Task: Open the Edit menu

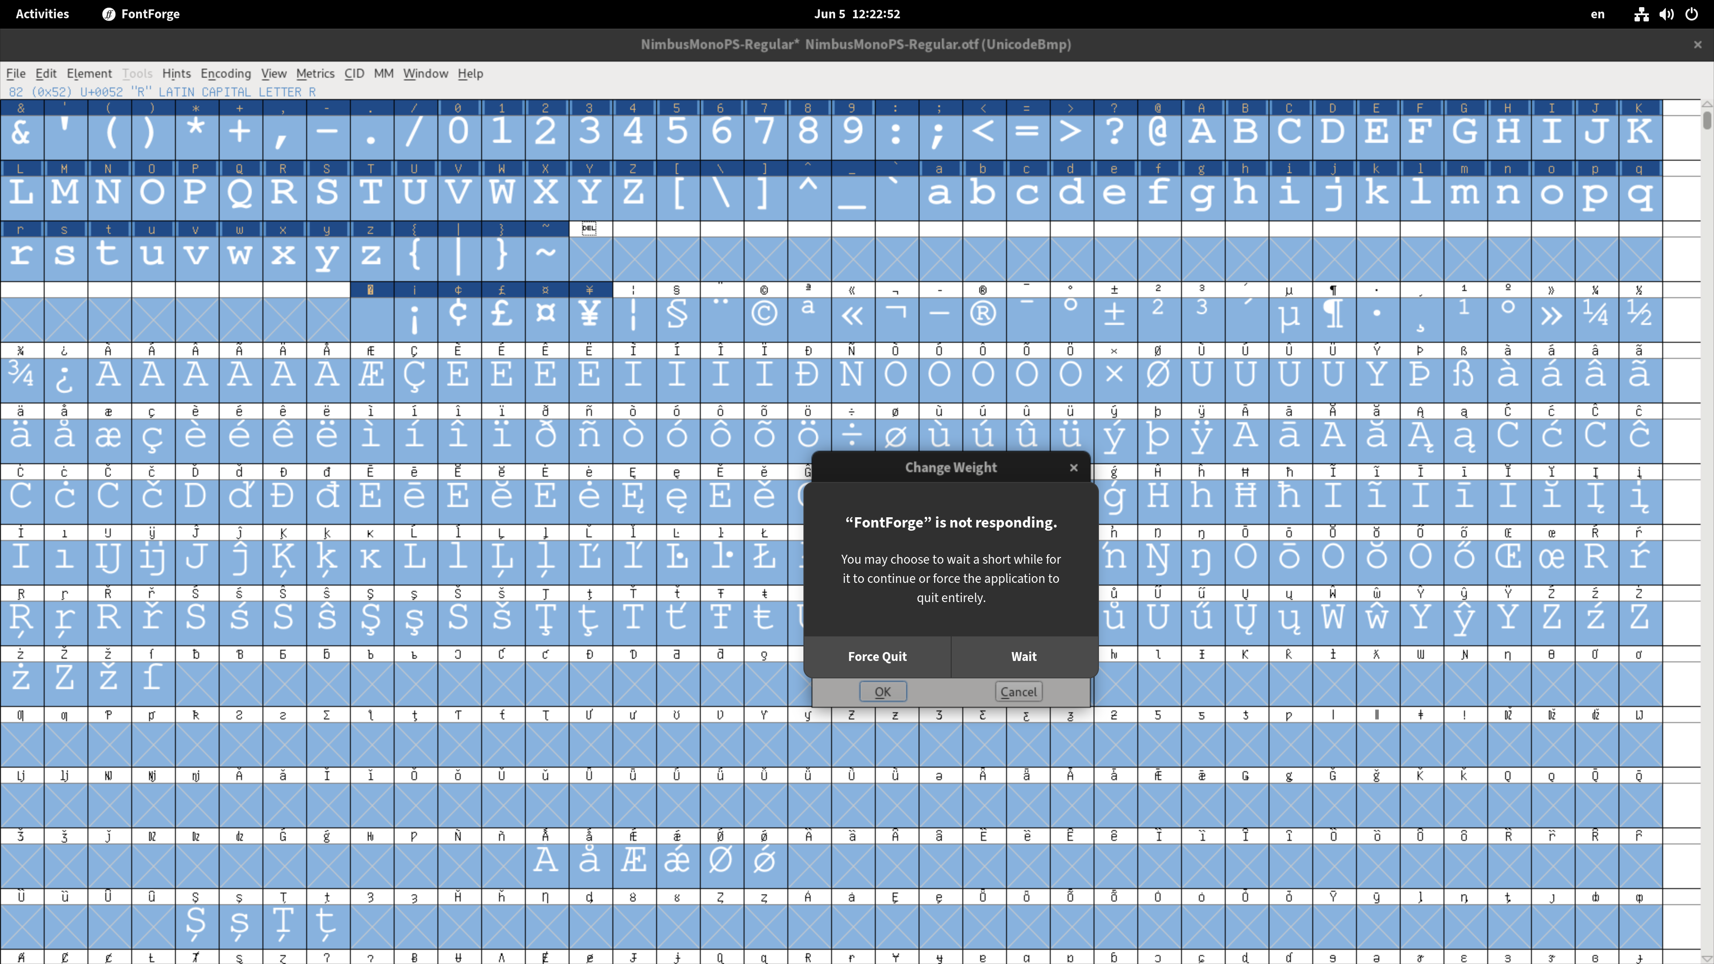Action: [x=46, y=73]
